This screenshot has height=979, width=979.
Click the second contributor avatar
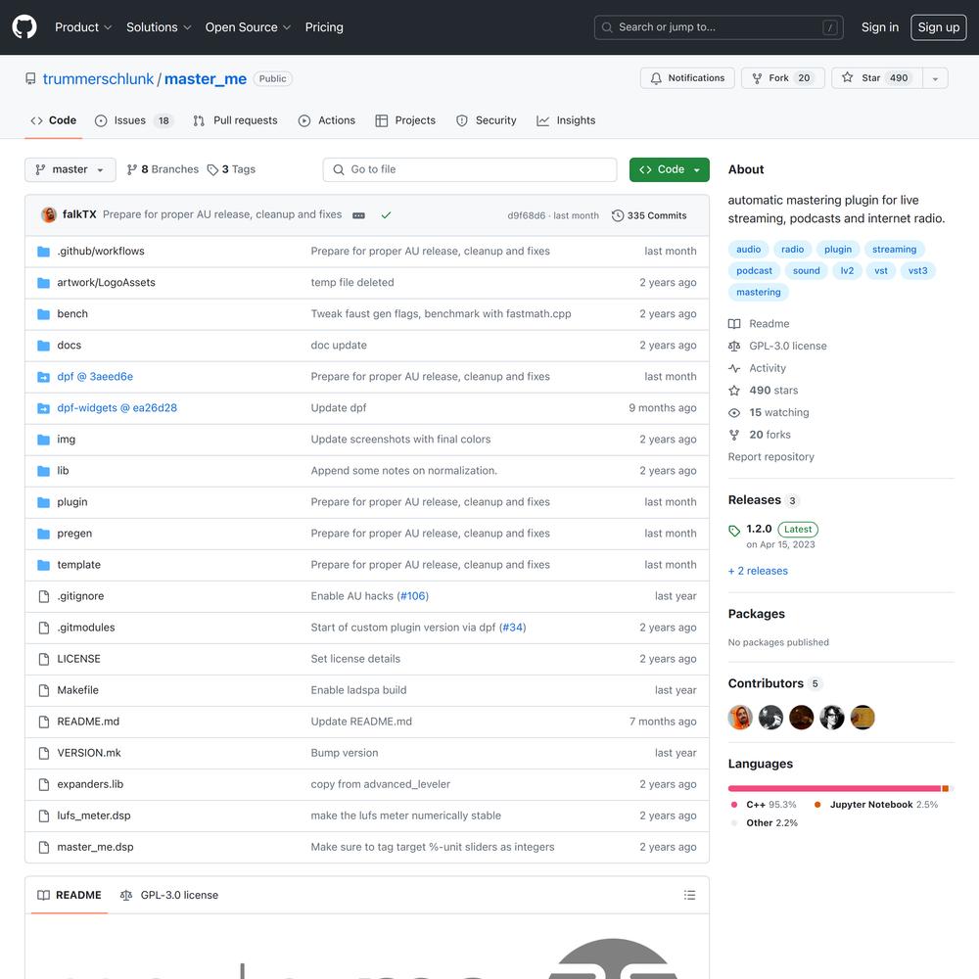771,718
